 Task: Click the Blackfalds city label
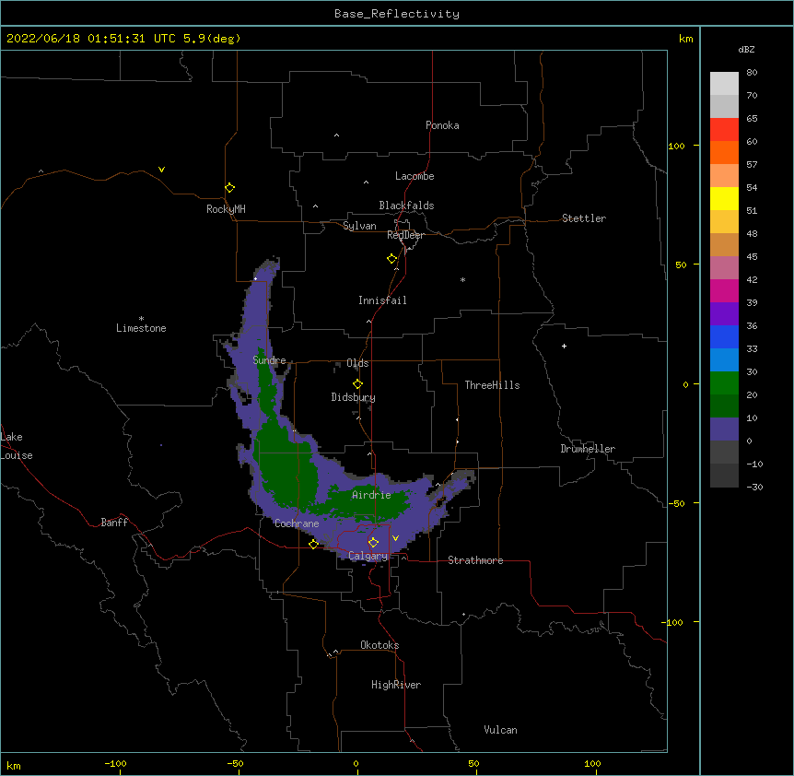406,206
